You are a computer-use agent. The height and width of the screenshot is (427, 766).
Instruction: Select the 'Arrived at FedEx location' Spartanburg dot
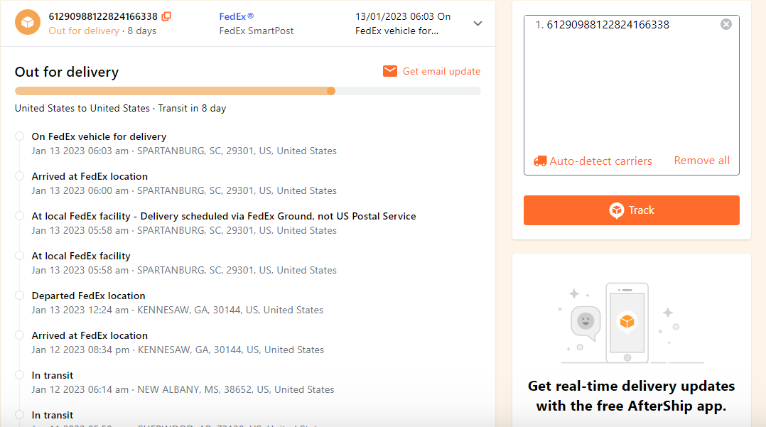(x=19, y=176)
